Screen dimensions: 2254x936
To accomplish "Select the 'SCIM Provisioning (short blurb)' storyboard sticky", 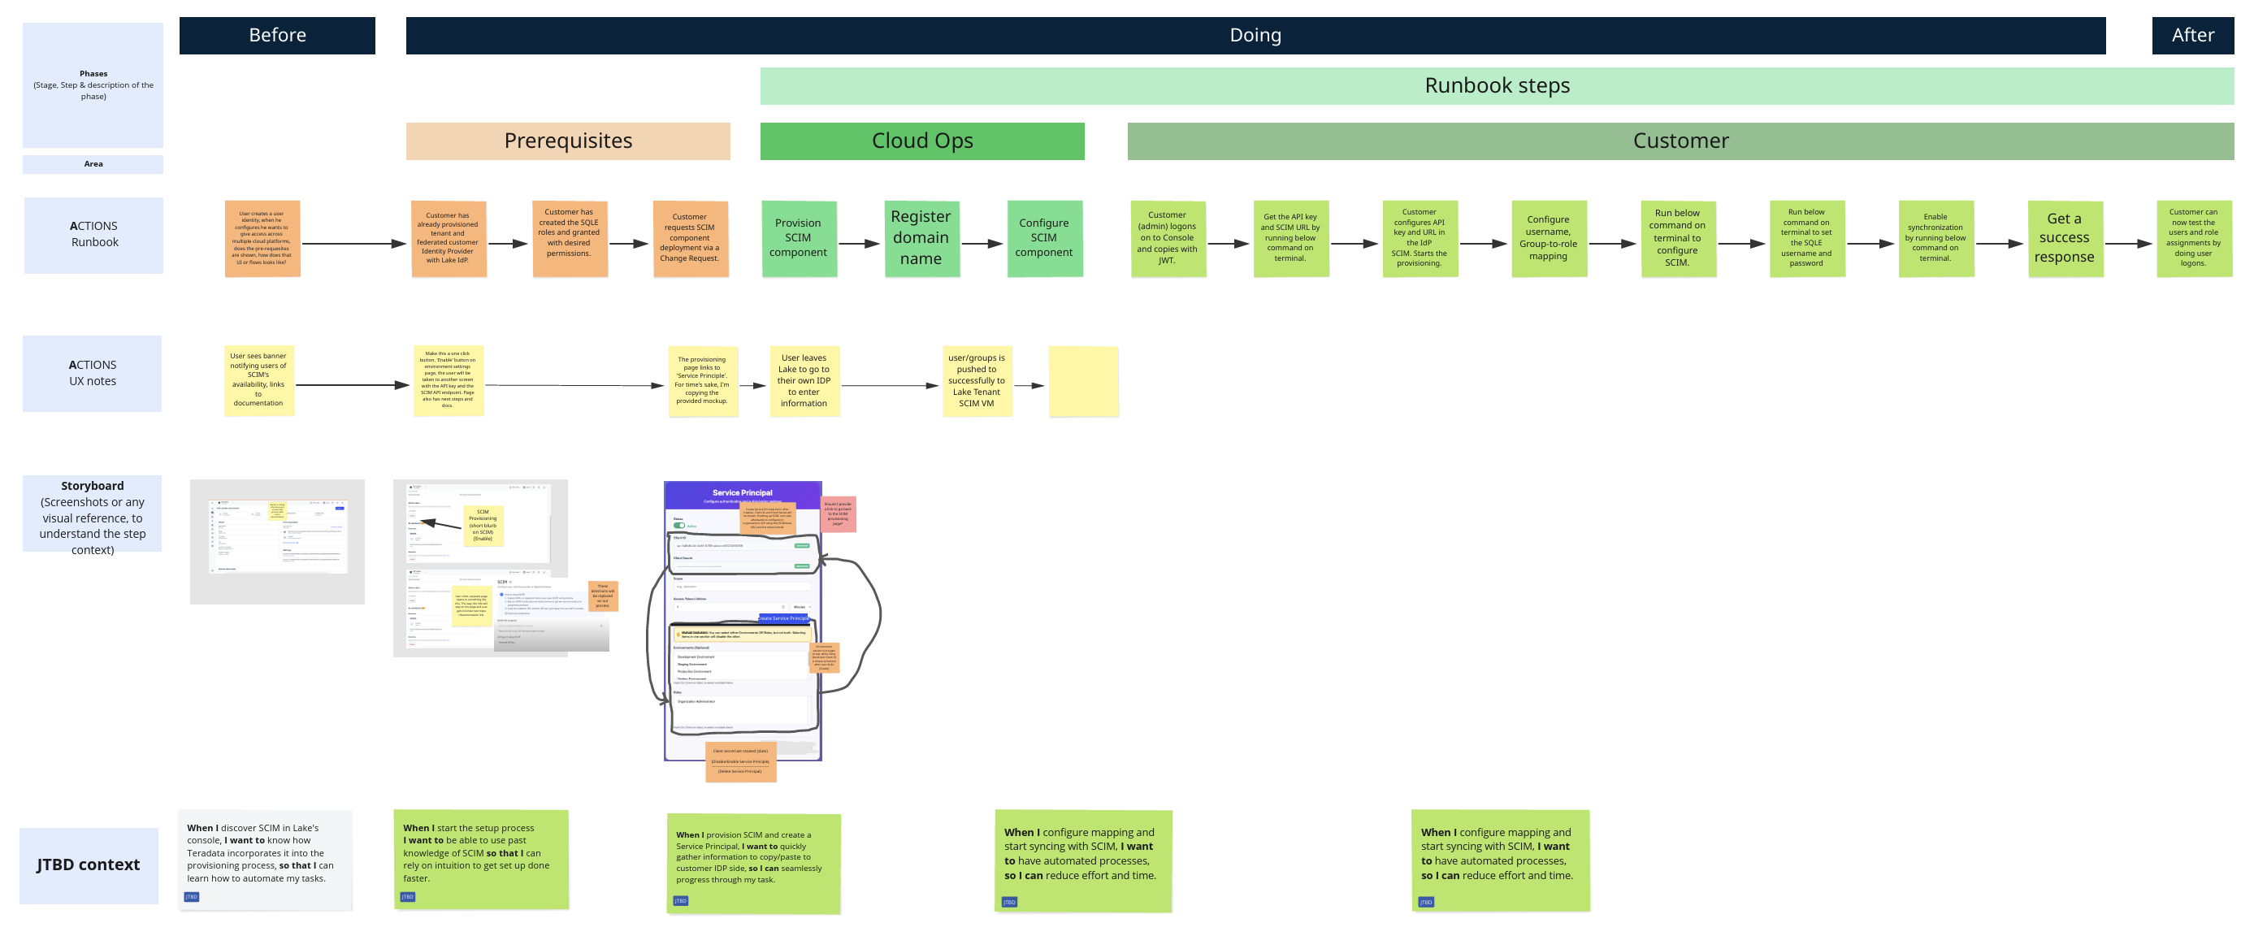I will tap(483, 524).
